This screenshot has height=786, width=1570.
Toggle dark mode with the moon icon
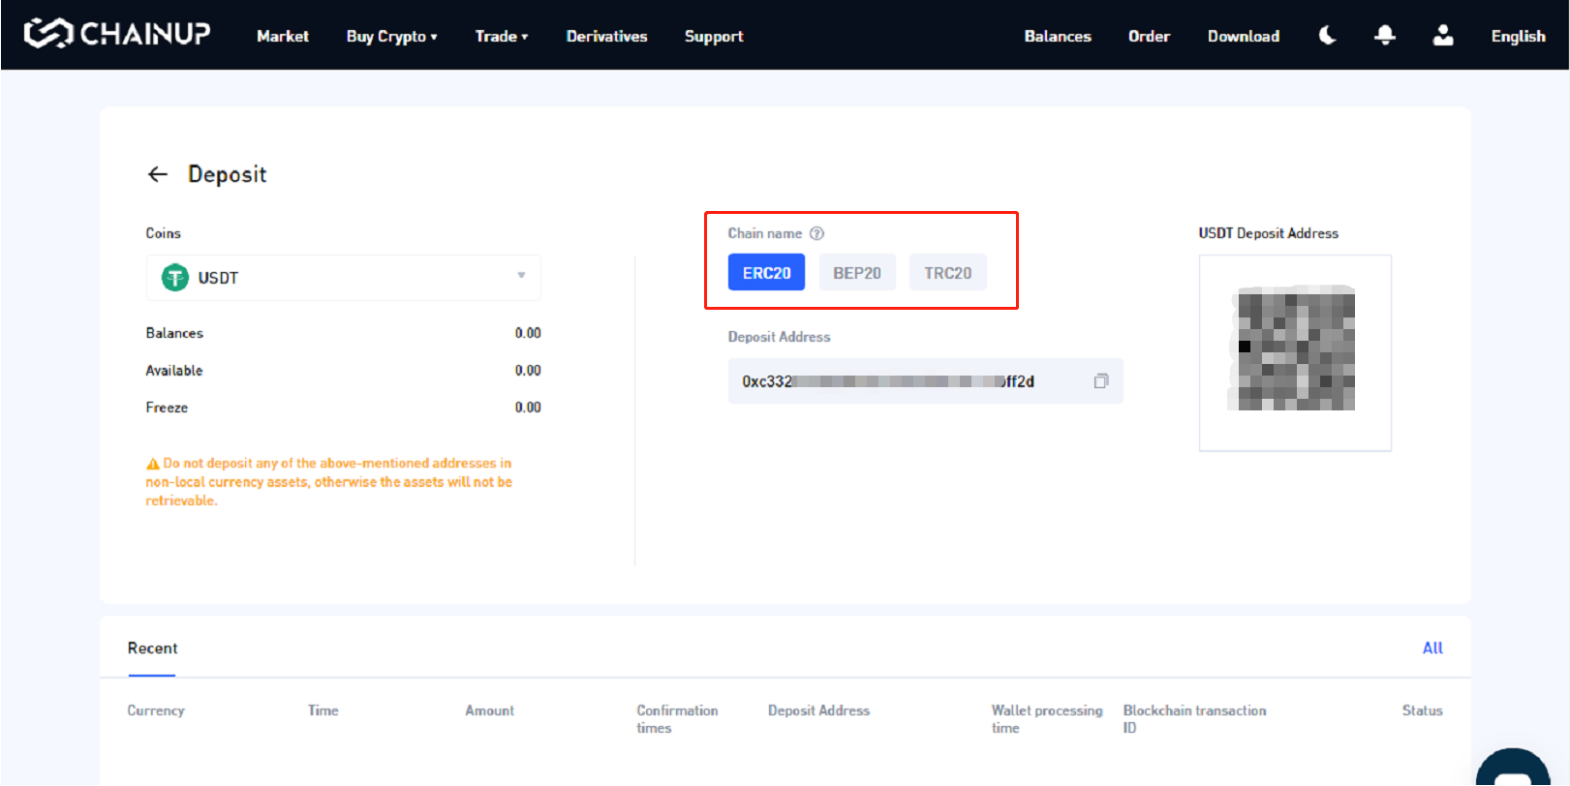1327,36
